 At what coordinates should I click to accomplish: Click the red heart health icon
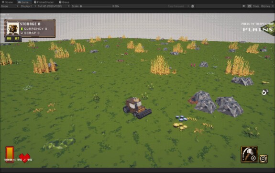[x=24, y=158]
